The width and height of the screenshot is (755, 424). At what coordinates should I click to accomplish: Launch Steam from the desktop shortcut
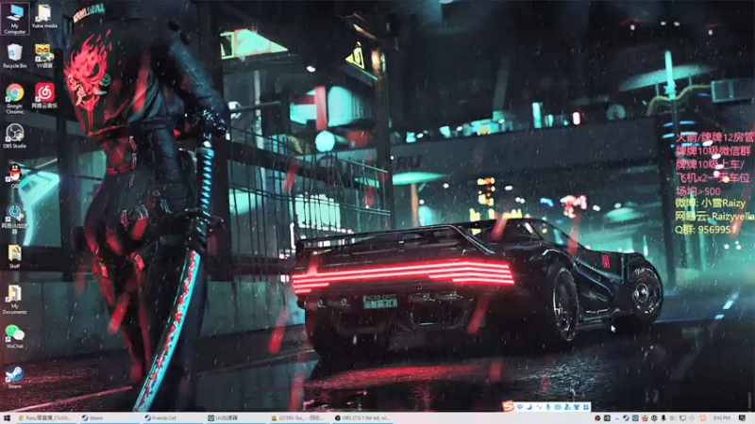pyautogui.click(x=14, y=376)
